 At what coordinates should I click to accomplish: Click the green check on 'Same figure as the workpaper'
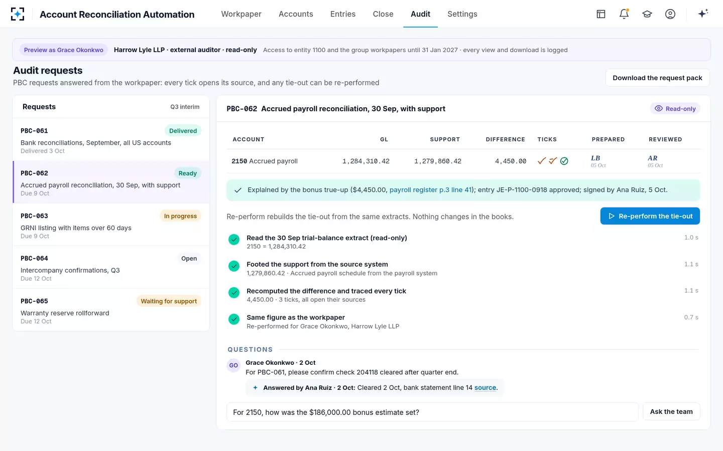pyautogui.click(x=234, y=319)
